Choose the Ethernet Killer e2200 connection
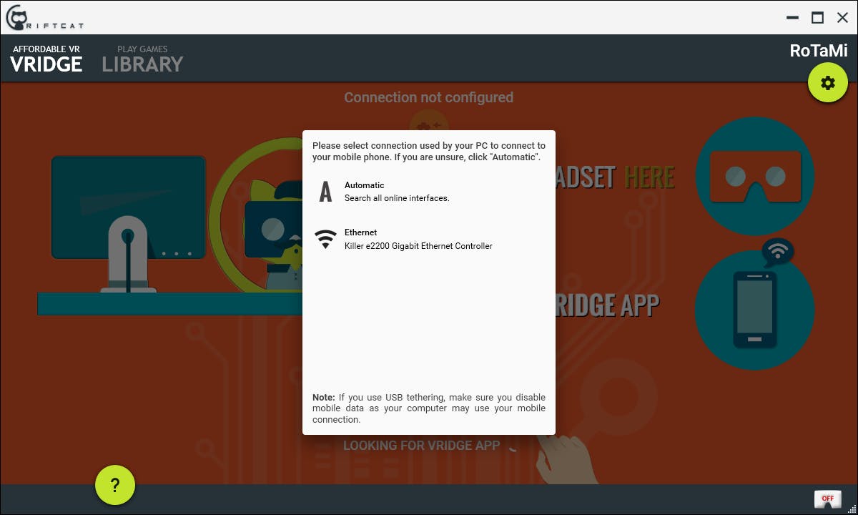 [x=429, y=239]
